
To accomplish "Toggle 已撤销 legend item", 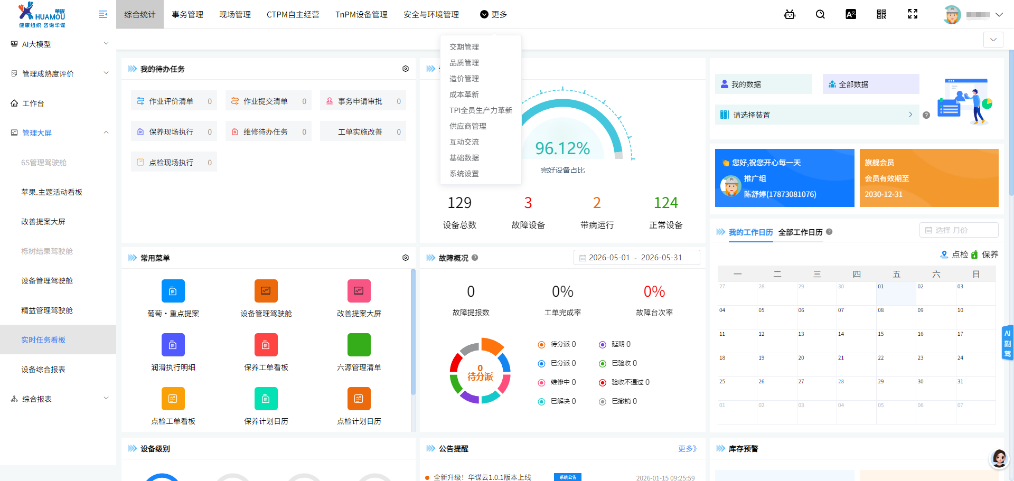I will pyautogui.click(x=618, y=401).
